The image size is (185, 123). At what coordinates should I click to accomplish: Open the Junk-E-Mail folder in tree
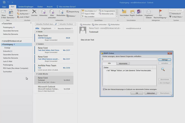click(x=7, y=61)
